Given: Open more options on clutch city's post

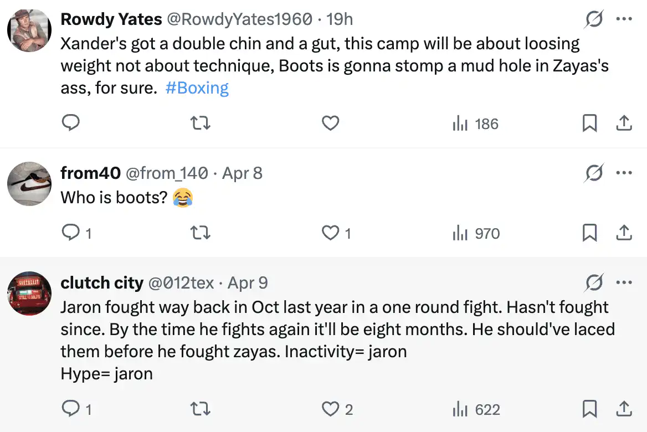Looking at the screenshot, I should coord(624,283).
